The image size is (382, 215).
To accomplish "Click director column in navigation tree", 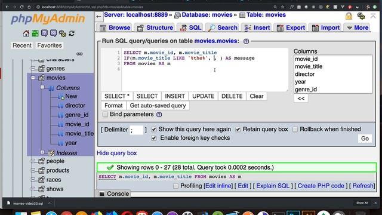I will [75, 106].
